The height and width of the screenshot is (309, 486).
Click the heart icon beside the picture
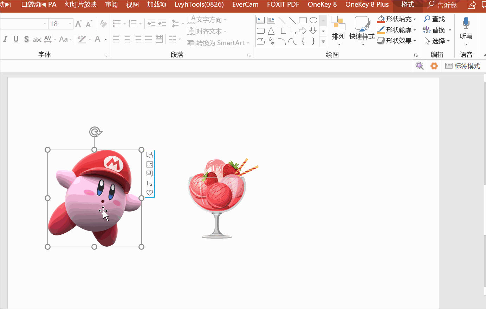pyautogui.click(x=150, y=193)
